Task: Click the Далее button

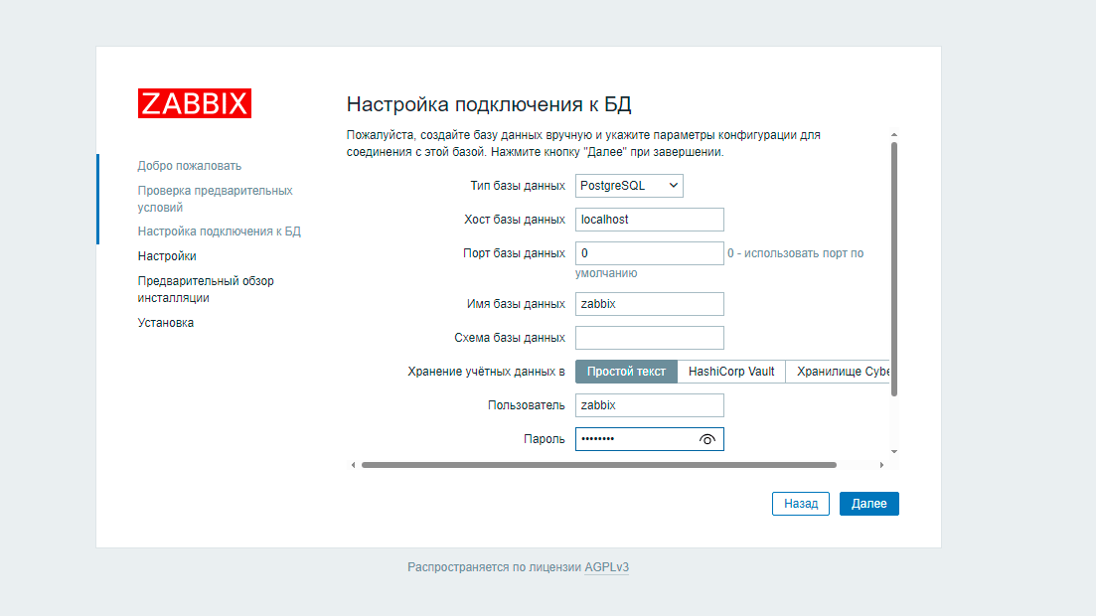Action: pos(868,504)
